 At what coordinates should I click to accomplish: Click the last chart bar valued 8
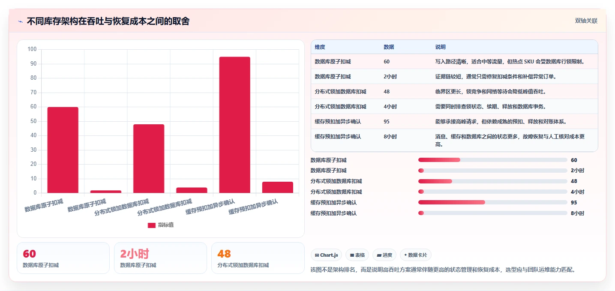pos(277,187)
